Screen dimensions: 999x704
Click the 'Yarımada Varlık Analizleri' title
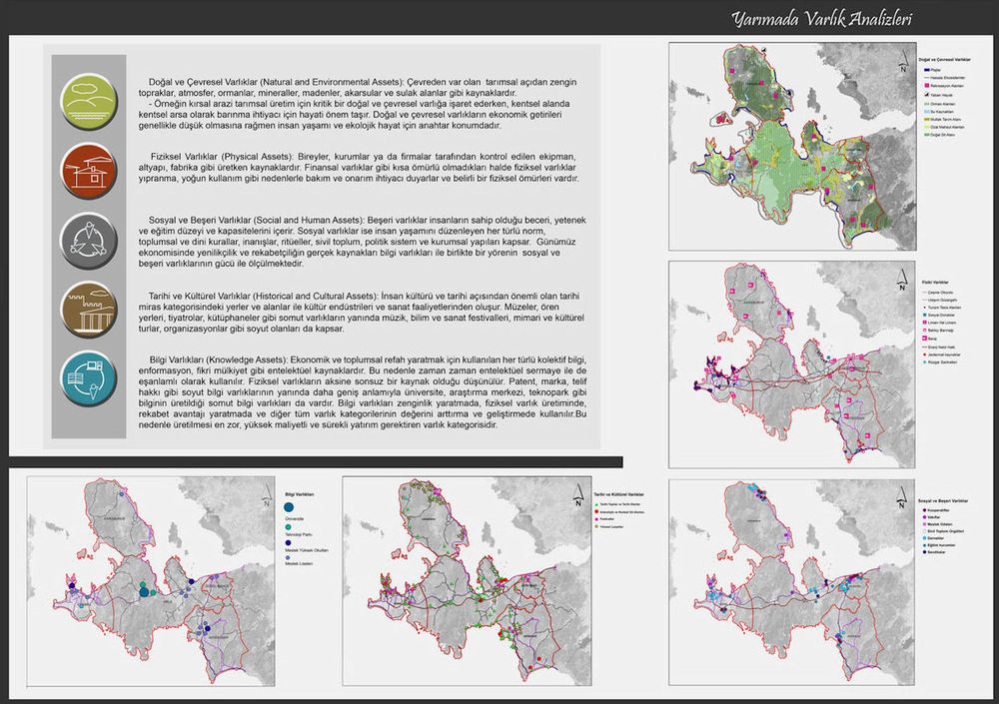[820, 19]
